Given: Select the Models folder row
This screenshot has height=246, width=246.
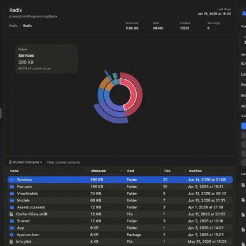Looking at the screenshot, I should [x=120, y=200].
